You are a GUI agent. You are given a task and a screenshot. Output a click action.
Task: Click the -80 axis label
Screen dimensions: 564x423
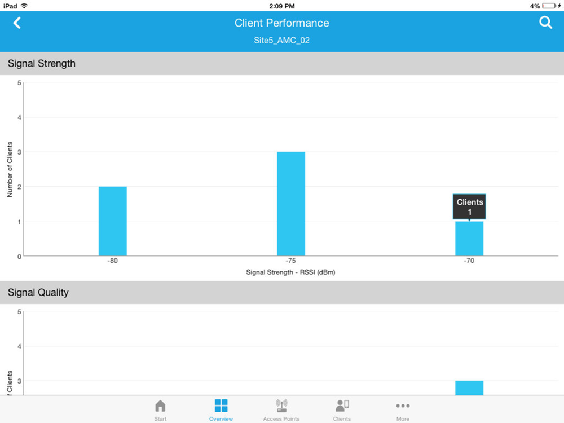(113, 261)
